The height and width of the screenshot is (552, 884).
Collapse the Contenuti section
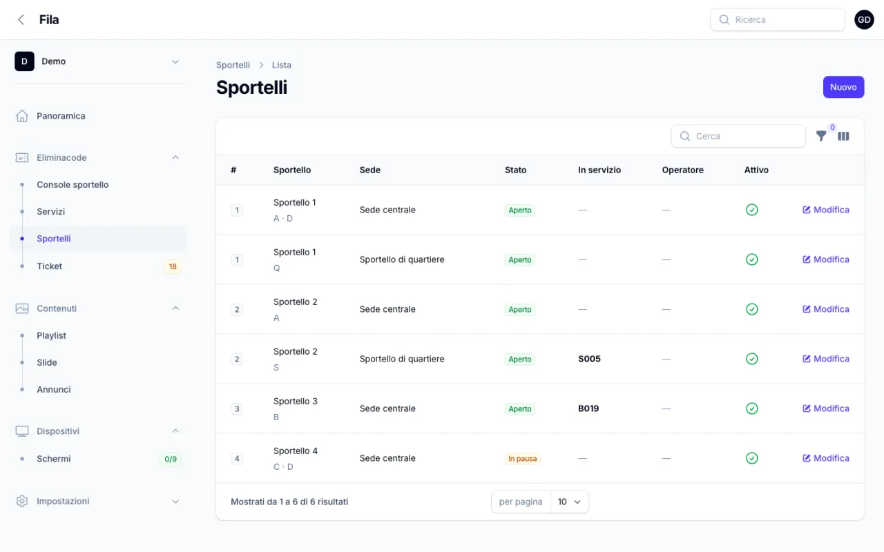click(175, 308)
